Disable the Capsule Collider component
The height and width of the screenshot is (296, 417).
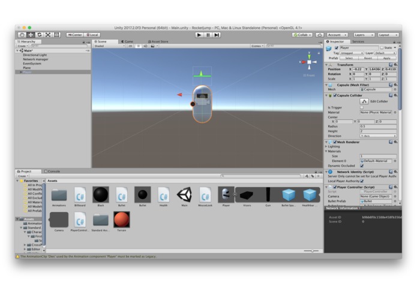[335, 95]
